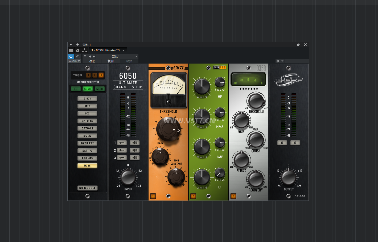378x242 pixels.
Task: Pin the plugin window with pushpin icon
Action: (x=298, y=45)
